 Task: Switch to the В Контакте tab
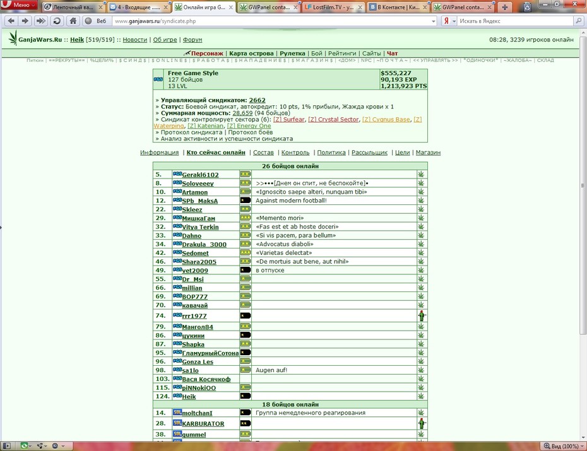tap(398, 7)
